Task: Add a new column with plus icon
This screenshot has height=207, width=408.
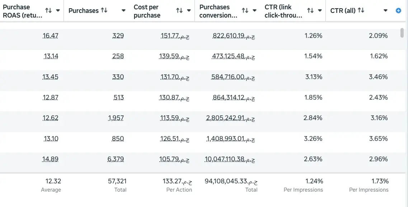Action: [x=398, y=11]
